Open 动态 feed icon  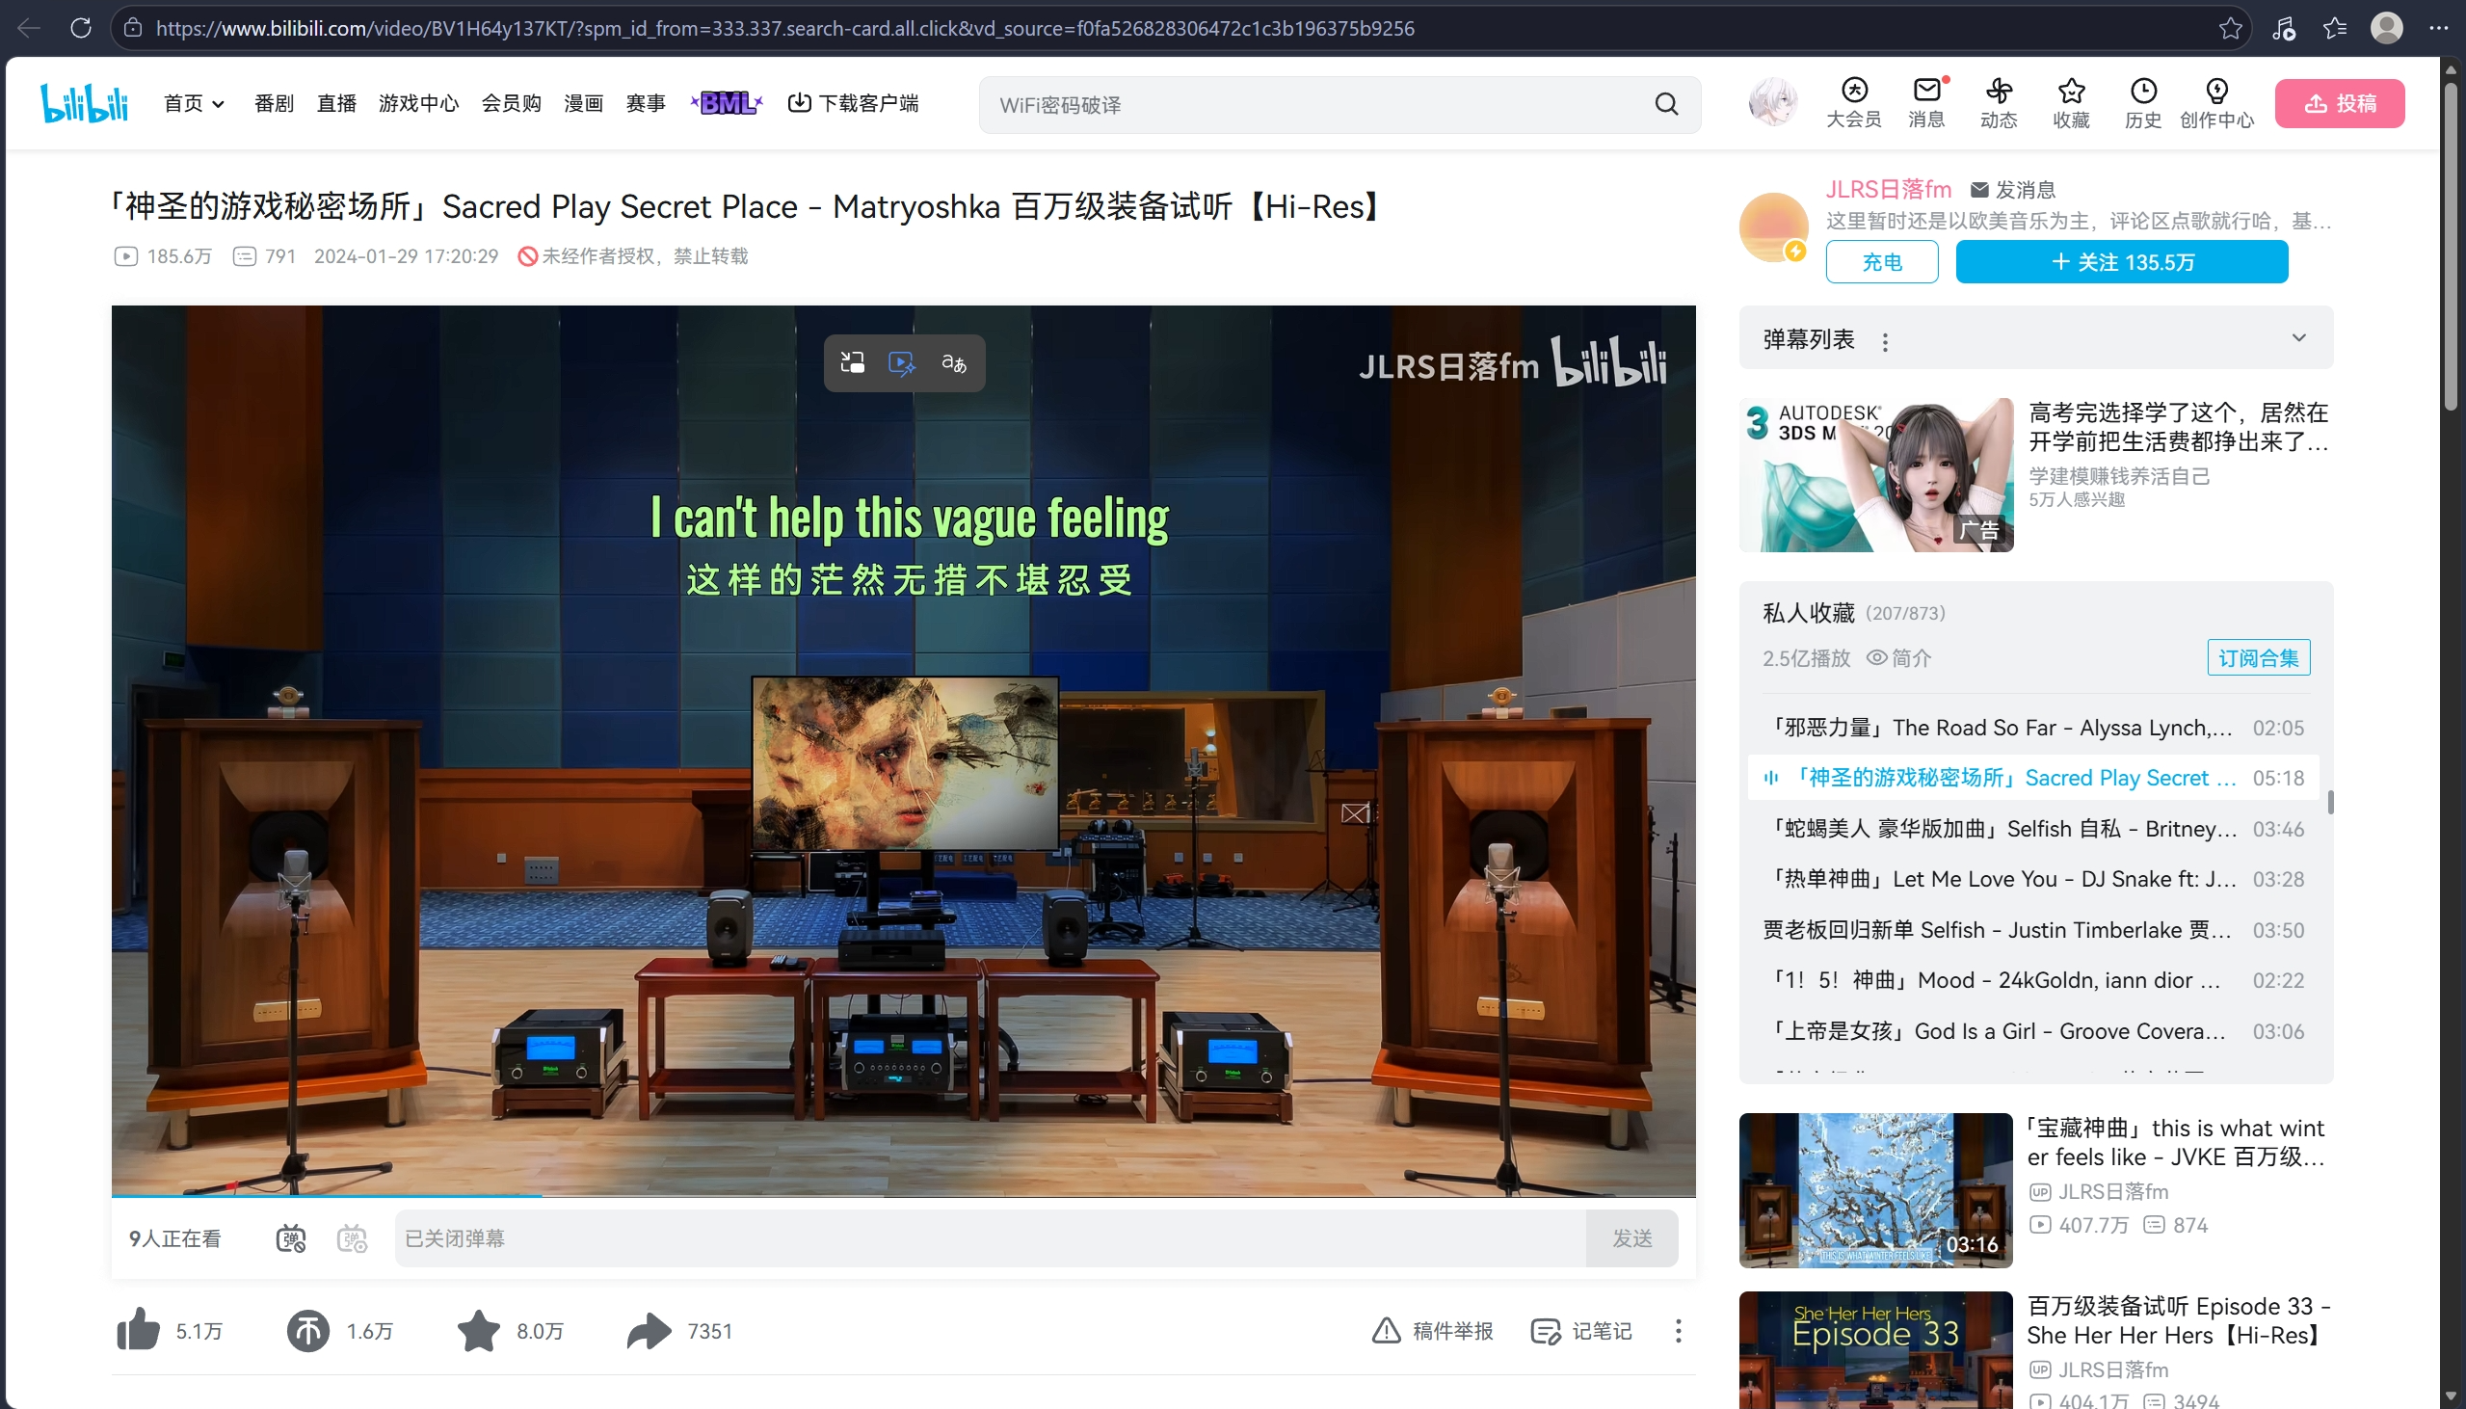coord(1998,102)
